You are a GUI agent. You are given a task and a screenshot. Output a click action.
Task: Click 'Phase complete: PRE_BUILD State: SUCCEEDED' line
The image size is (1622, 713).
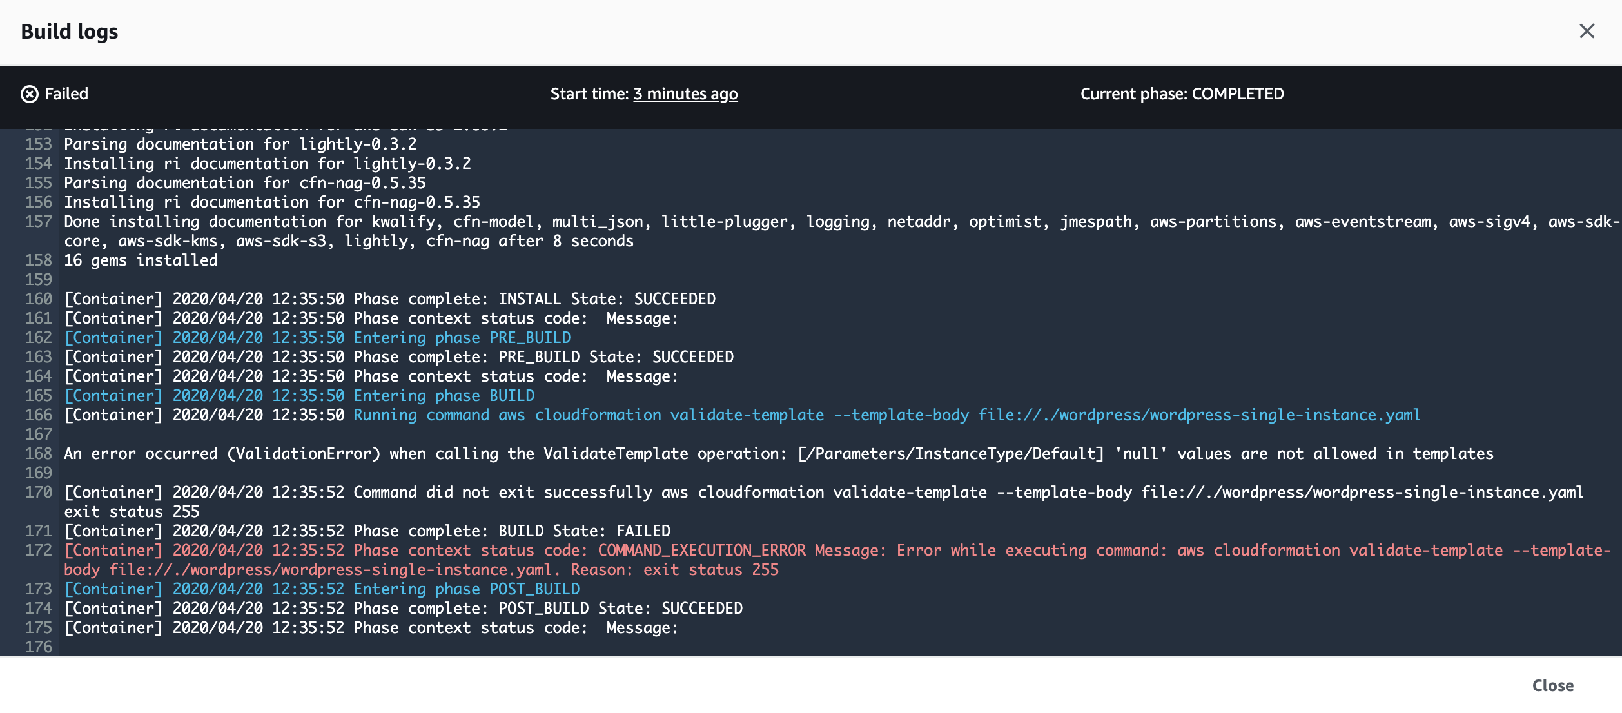pyautogui.click(x=398, y=357)
